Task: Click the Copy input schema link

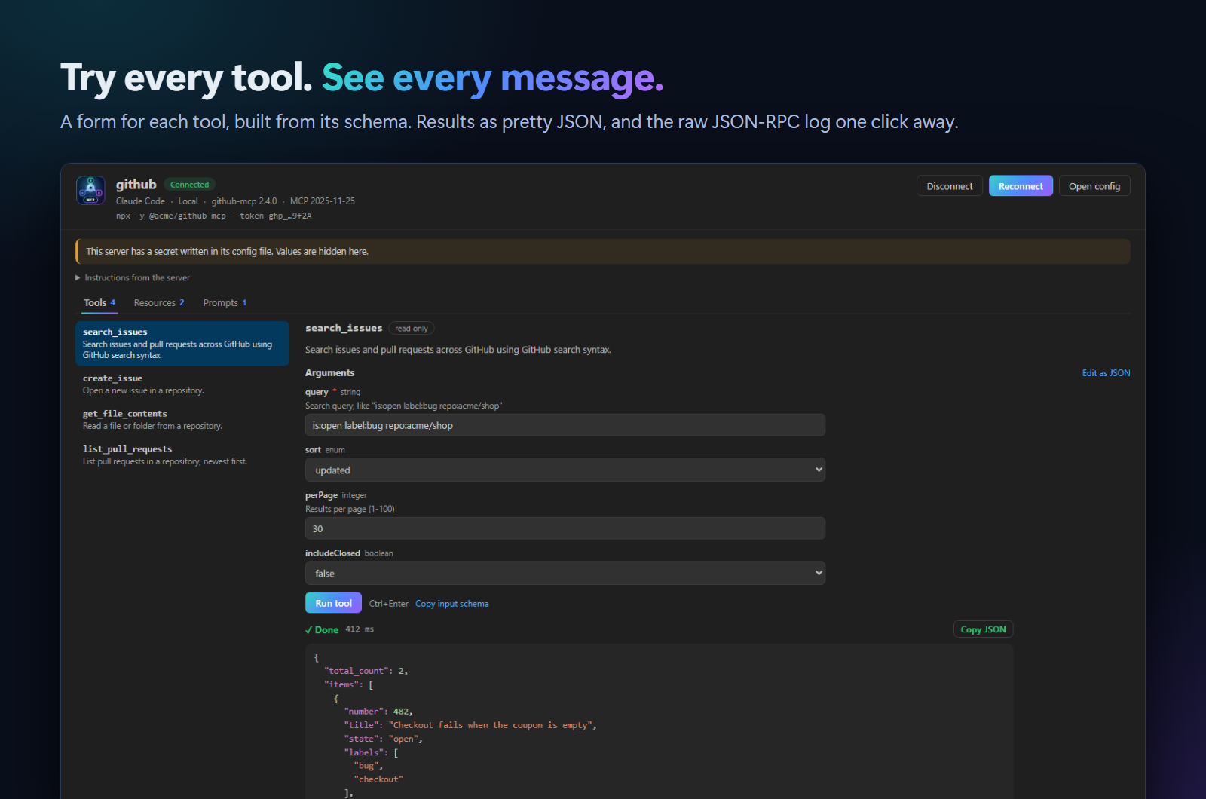Action: 451,604
